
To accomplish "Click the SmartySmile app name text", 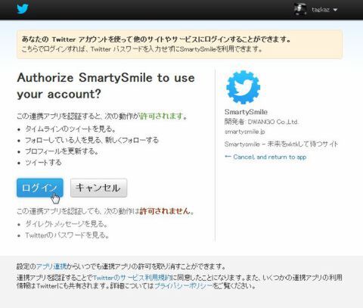I will tap(246, 112).
